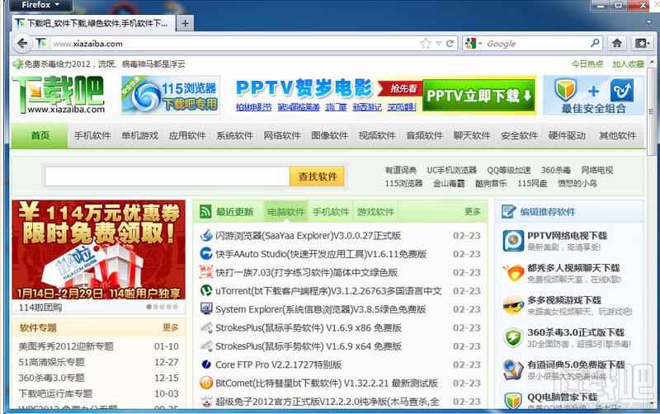
Task: Click the 闪游浏览器 SaaYaa icon
Action: pos(206,235)
